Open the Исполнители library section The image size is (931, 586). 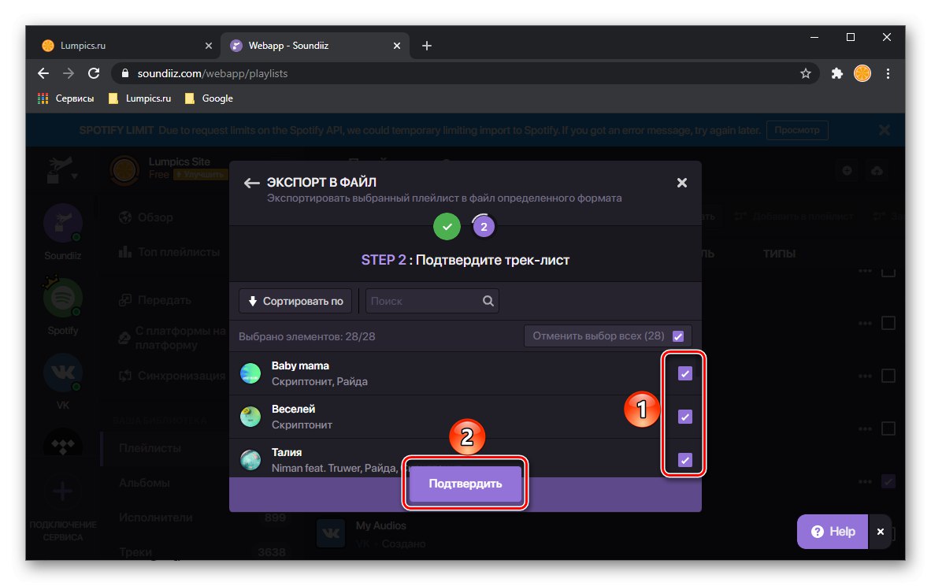click(156, 517)
